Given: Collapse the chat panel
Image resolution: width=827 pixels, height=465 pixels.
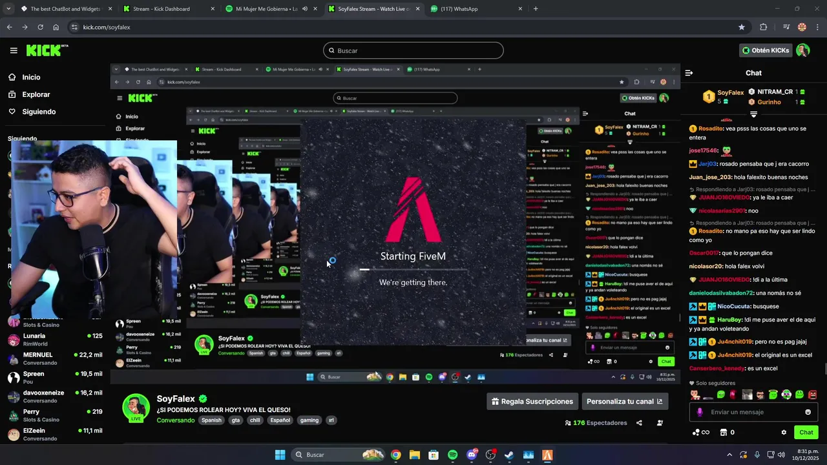Looking at the screenshot, I should [x=689, y=73].
